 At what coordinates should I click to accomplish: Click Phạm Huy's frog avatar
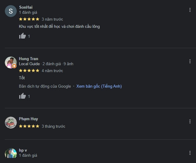[x=11, y=123]
